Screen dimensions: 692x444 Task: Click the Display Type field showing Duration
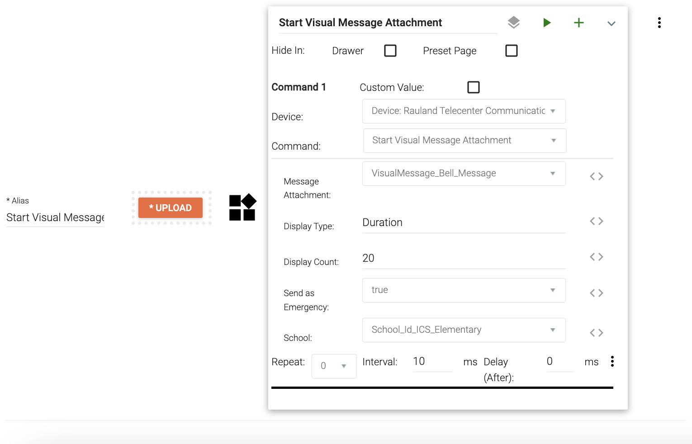[464, 222]
